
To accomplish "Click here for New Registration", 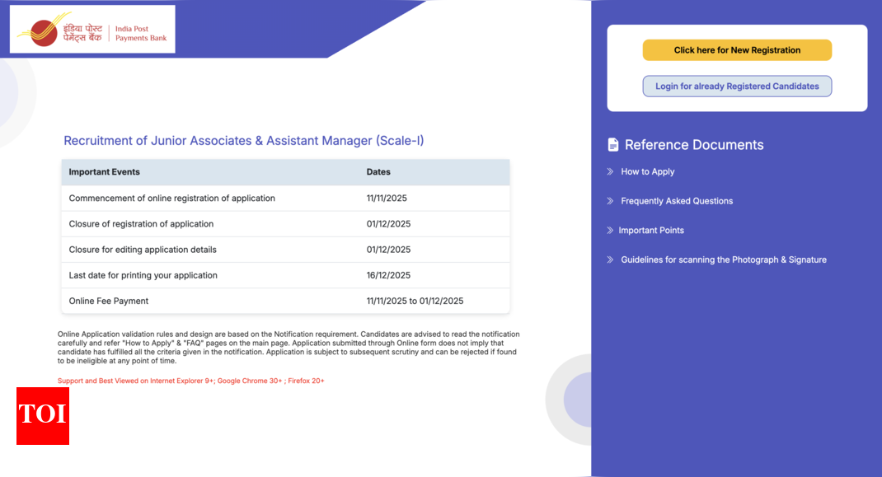I will click(x=736, y=49).
